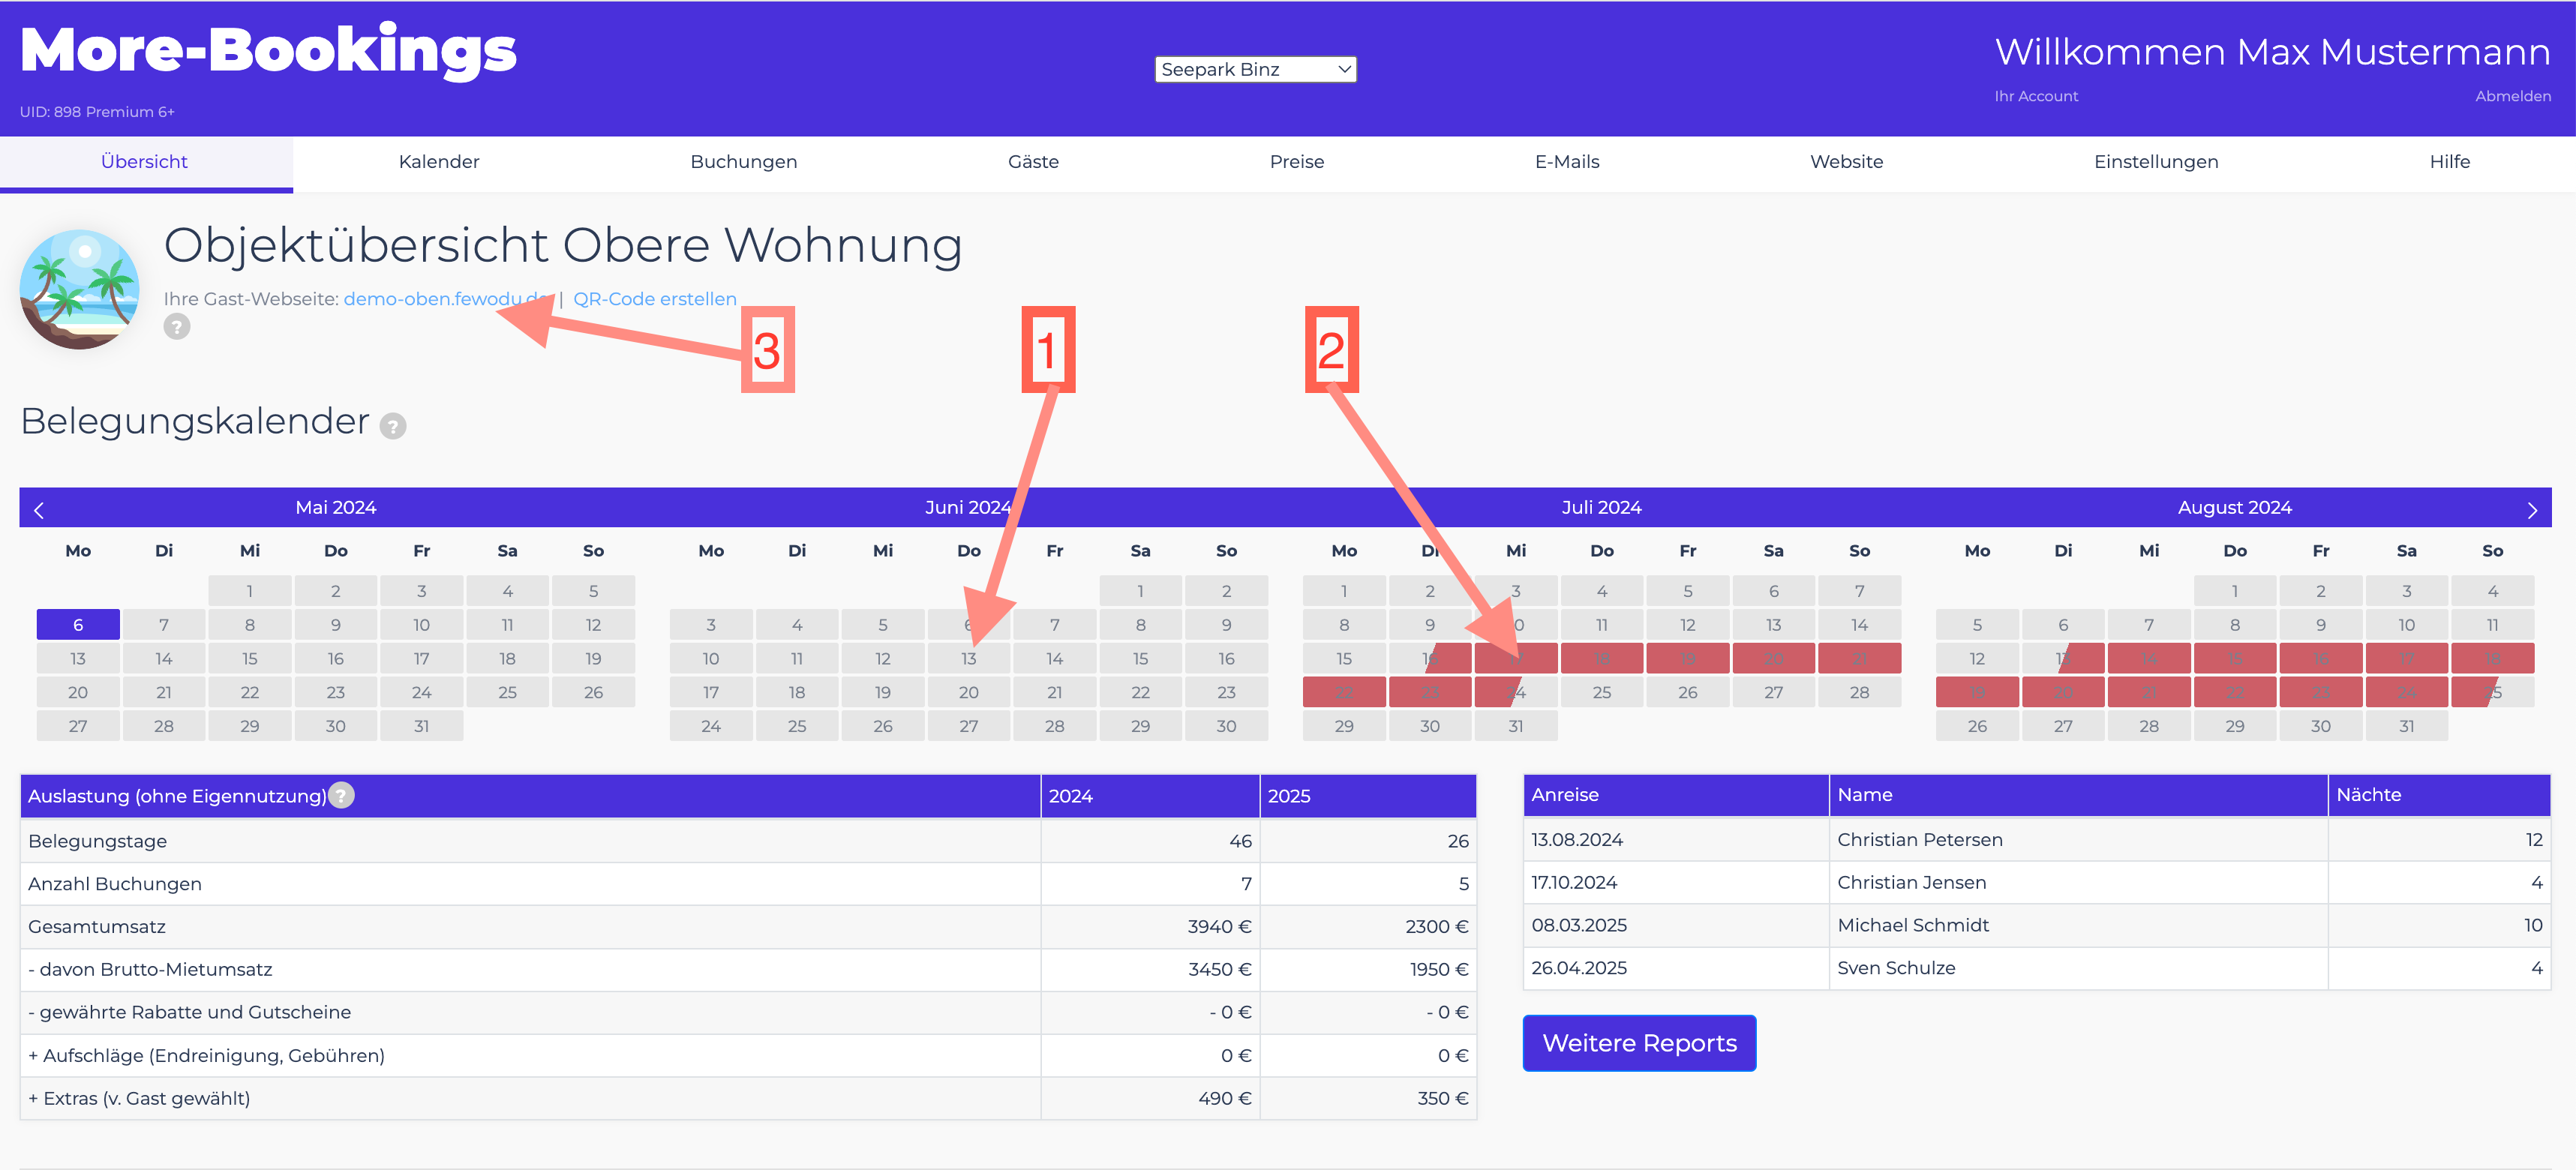Select day 31 in Mai 2024

click(421, 726)
